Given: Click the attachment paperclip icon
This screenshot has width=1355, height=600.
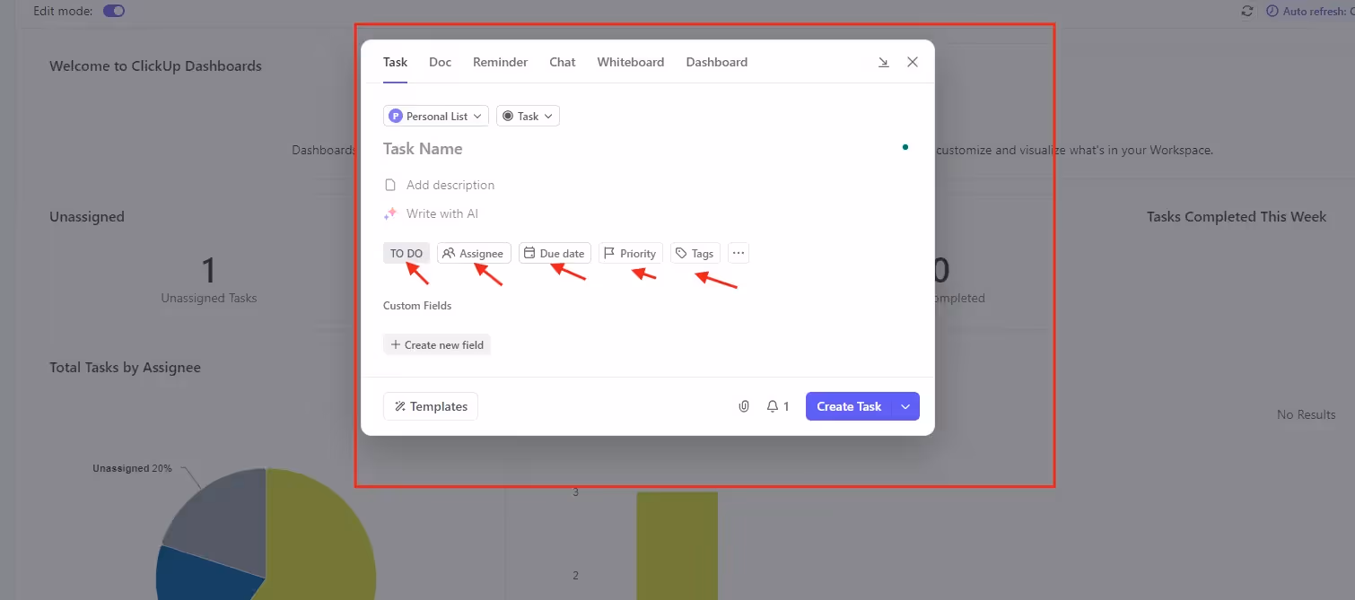Looking at the screenshot, I should coord(744,406).
